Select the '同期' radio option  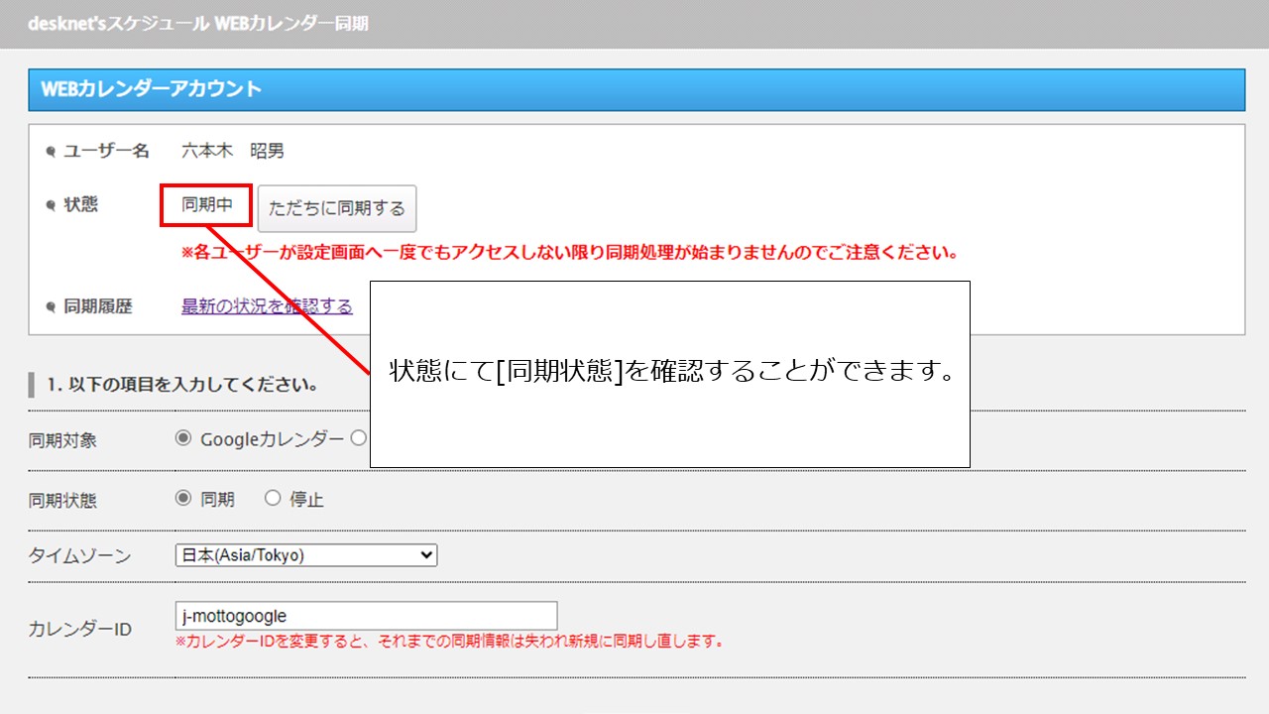point(182,499)
